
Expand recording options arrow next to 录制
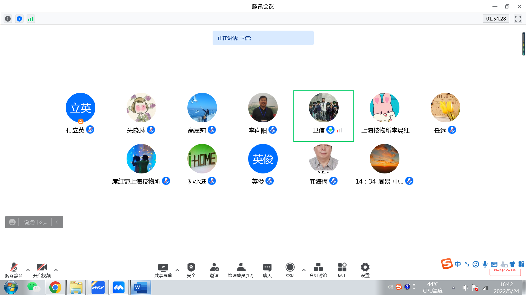pyautogui.click(x=304, y=270)
